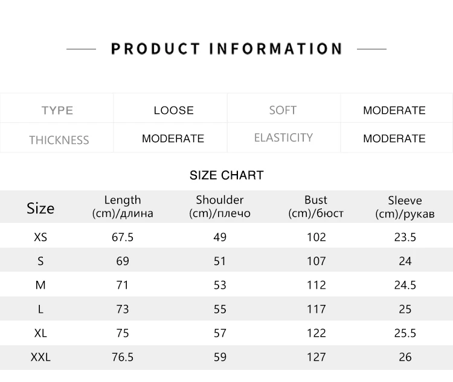
Task: Select the Length column header
Action: coord(123,206)
